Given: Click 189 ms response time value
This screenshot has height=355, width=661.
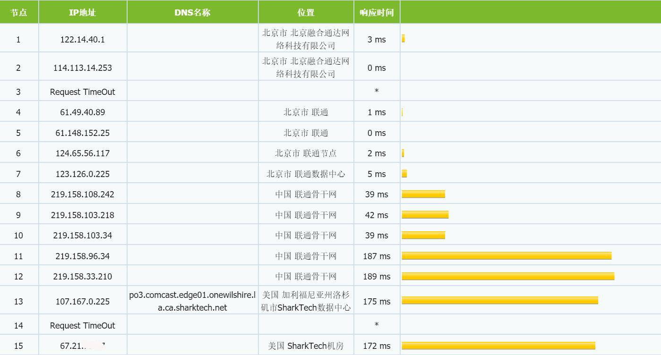Looking at the screenshot, I should 377,277.
